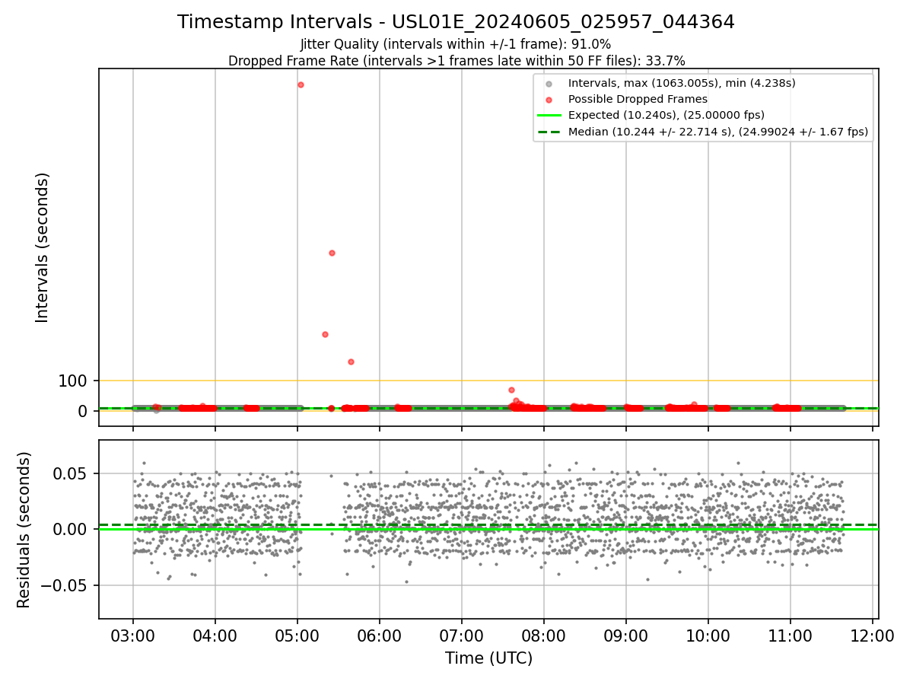The image size is (913, 685).
Task: Click the '100' y-axis tick label
Action: (x=73, y=381)
